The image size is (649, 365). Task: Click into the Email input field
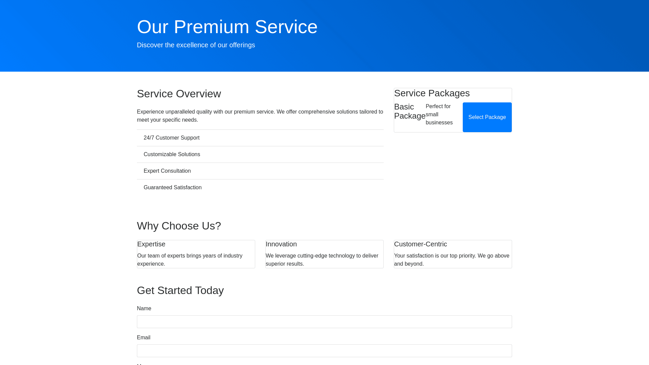(x=324, y=351)
